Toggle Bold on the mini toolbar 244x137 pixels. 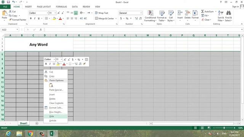click(x=46, y=64)
